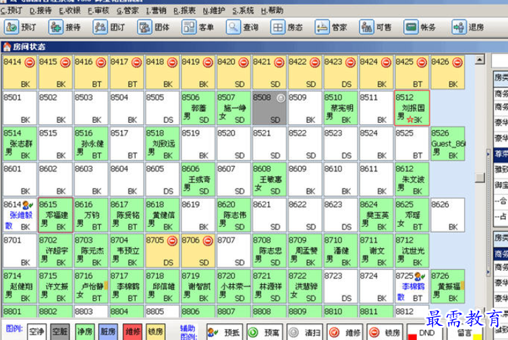Viewport: 508px width, 340px height.
Task: Open the 预订 reservation toolbar button
Action: coord(20,27)
